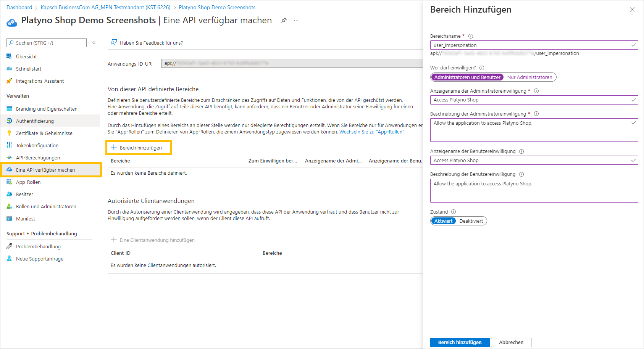
Task: Set Zustand to Aktiviert
Action: [x=443, y=221]
